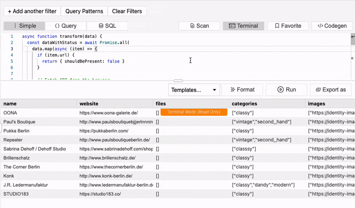Click the Terminal Mode (Read Only) badge
This screenshot has height=208, width=355.
pyautogui.click(x=194, y=112)
